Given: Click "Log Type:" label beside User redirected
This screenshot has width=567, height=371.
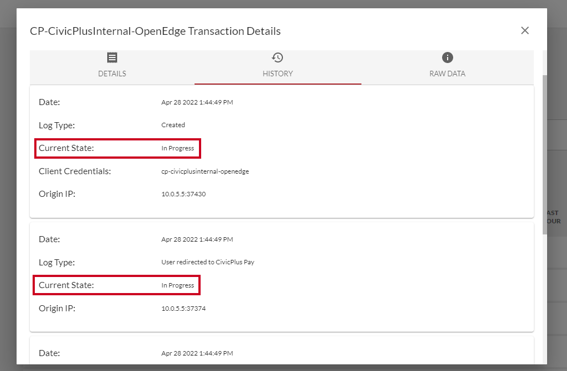Looking at the screenshot, I should tap(57, 263).
